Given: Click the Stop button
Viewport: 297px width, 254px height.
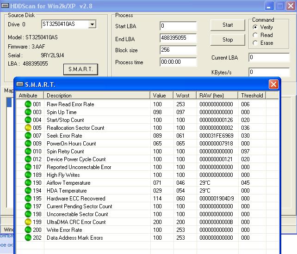Looking at the screenshot, I should click(x=228, y=40).
